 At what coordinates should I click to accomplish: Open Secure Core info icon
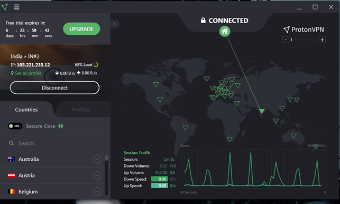(61, 126)
